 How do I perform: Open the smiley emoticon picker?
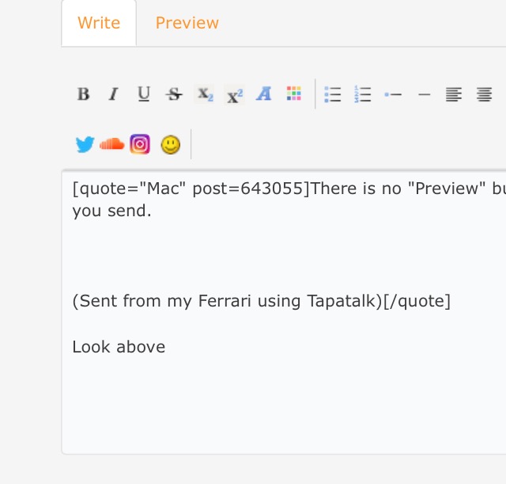point(170,144)
